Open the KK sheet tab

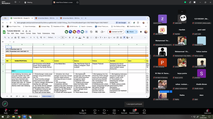pos(23,96)
